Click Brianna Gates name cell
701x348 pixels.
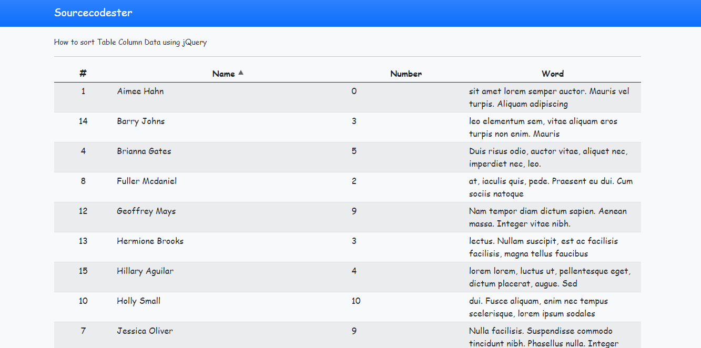click(144, 151)
